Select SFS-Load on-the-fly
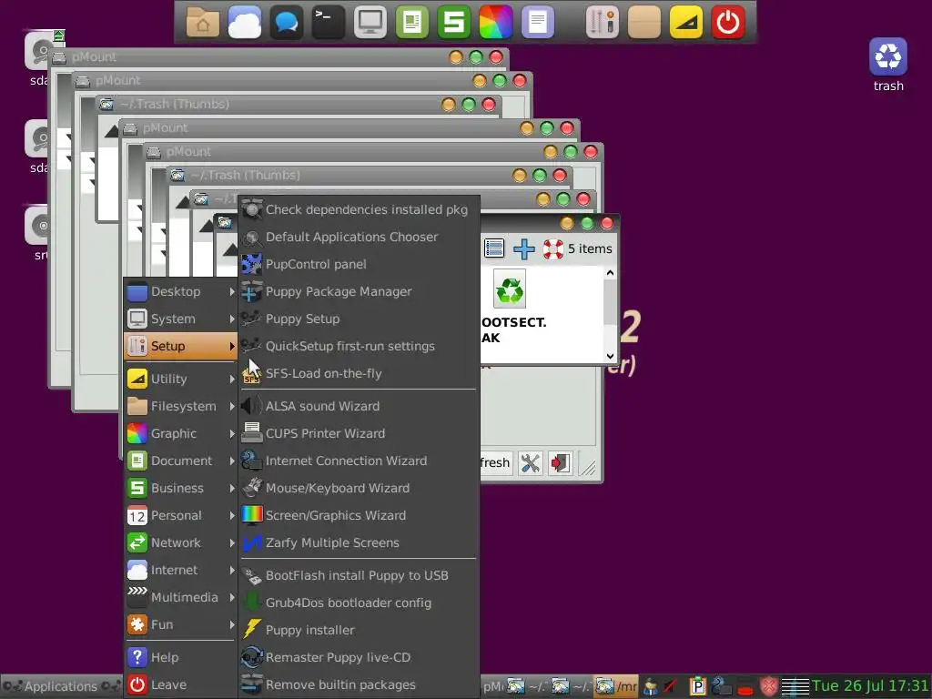The image size is (932, 699). (x=359, y=373)
